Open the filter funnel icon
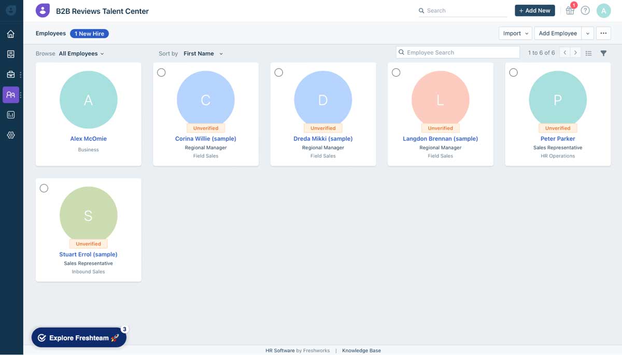 [603, 52]
